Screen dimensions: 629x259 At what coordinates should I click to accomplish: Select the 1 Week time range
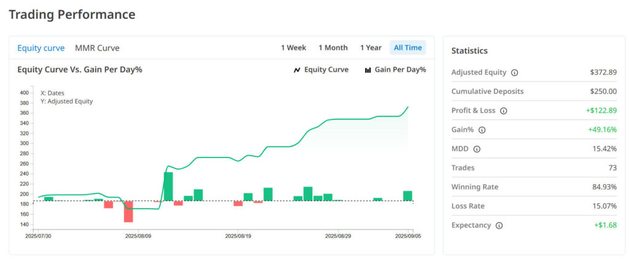pos(294,48)
